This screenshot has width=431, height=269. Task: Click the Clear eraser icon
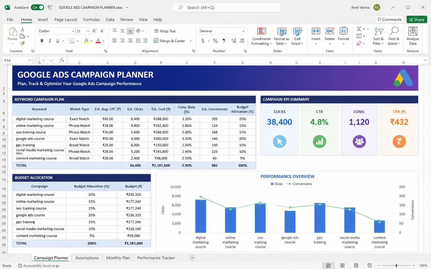click(359, 43)
